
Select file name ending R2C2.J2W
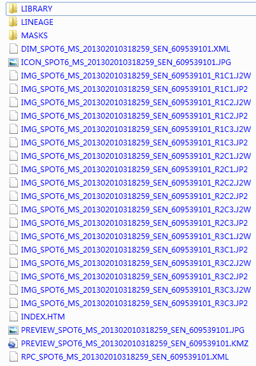[136, 183]
